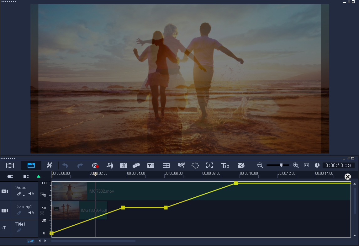
Task: Open the Record/Capture Option
Action: pyautogui.click(x=95, y=165)
